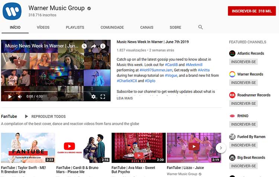Show next FanTube videos with chevron arrow

[x=221, y=148]
